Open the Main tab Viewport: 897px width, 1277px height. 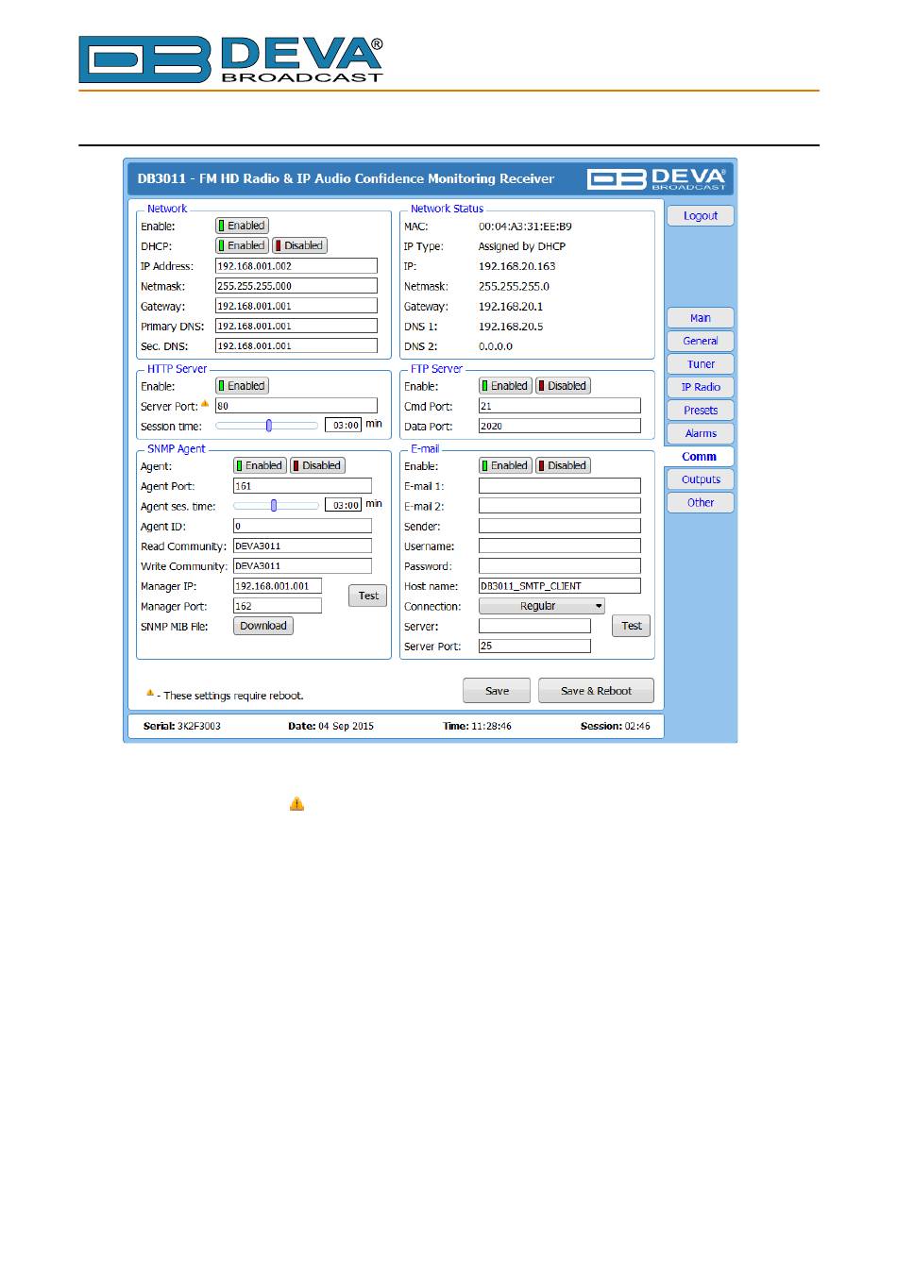(x=701, y=318)
